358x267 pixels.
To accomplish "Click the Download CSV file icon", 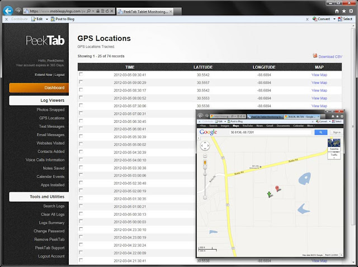I will (315, 56).
